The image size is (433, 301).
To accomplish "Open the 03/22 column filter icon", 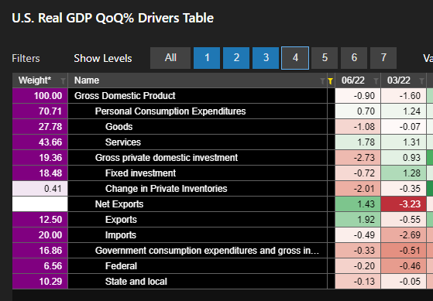I will 421,81.
